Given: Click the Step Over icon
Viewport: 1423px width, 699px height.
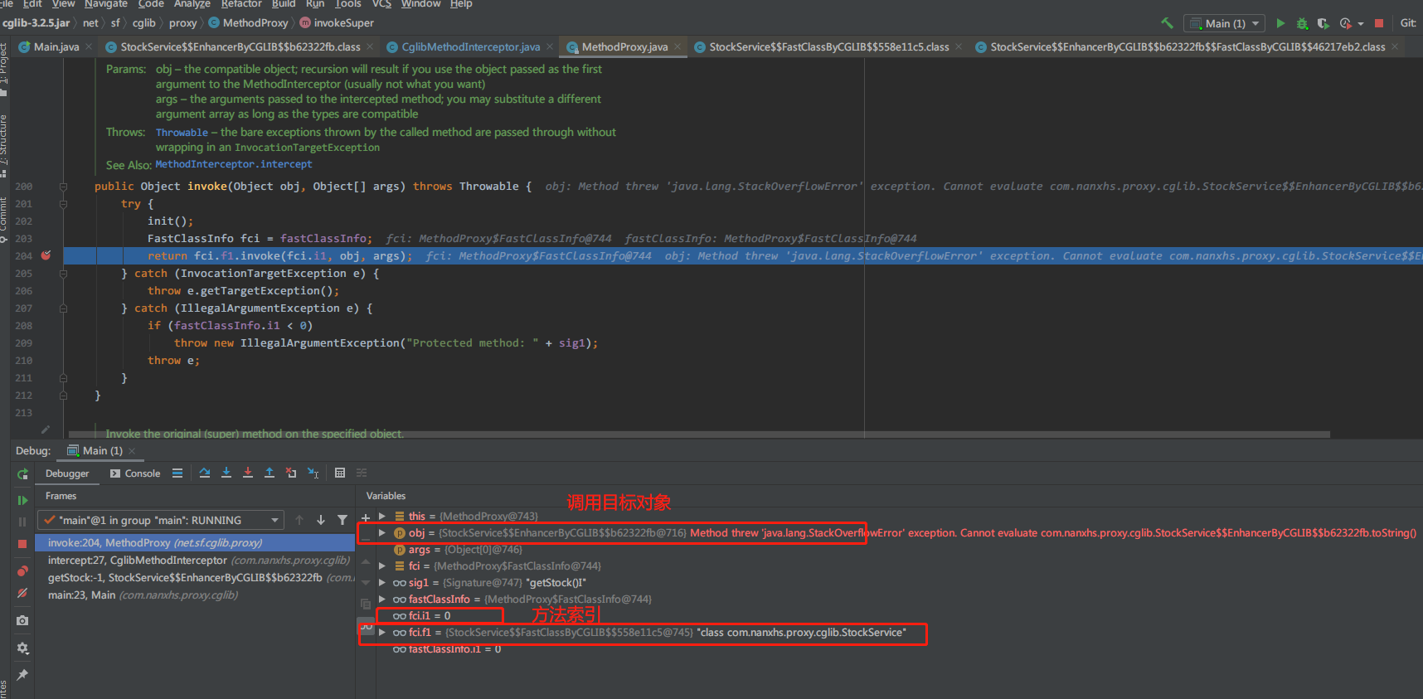Looking at the screenshot, I should (205, 473).
